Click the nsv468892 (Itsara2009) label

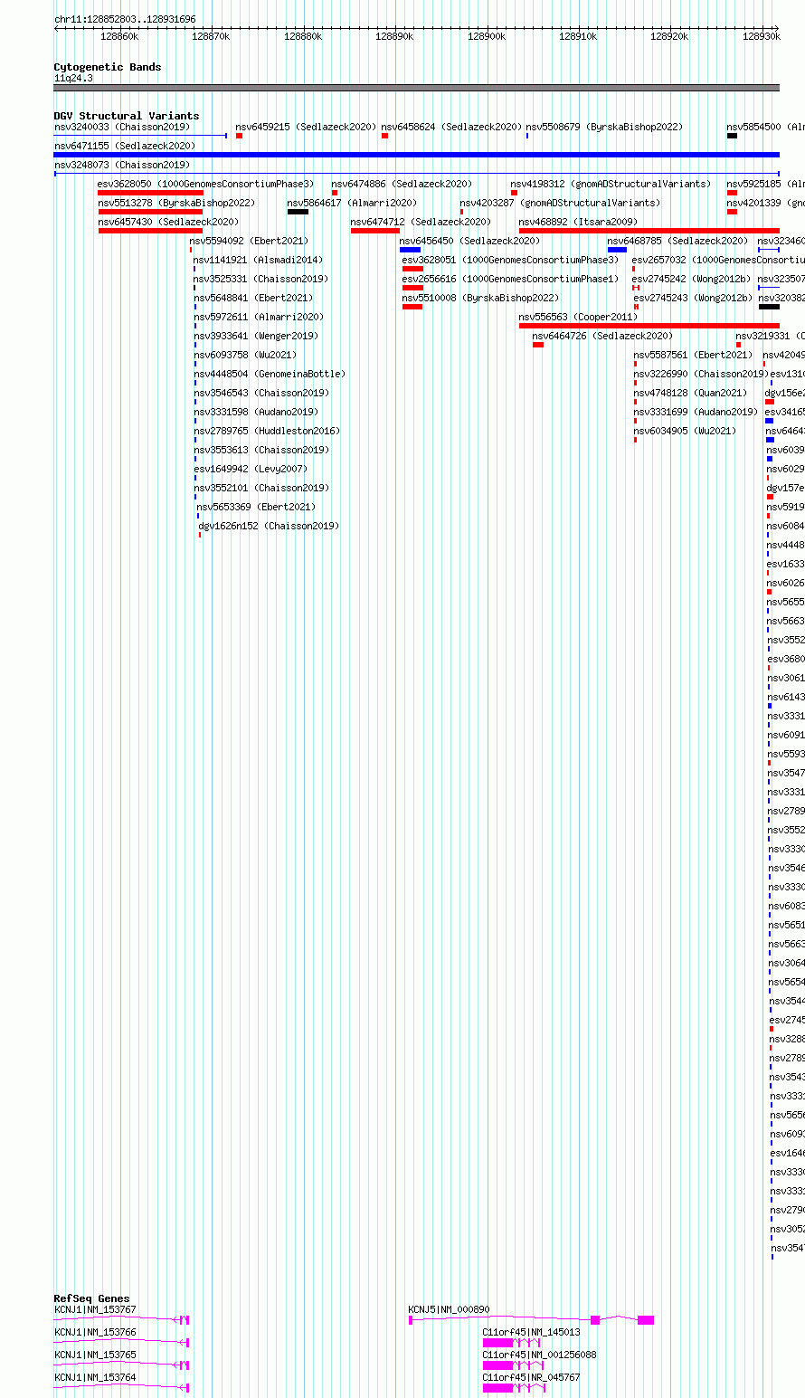[x=578, y=222]
